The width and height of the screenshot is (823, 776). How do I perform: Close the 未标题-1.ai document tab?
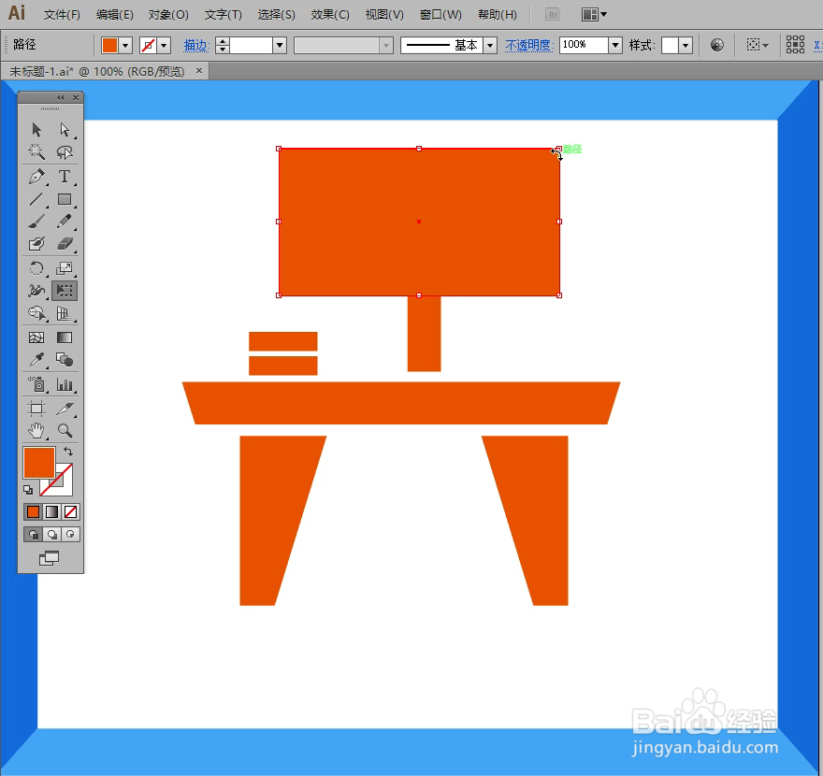point(199,70)
